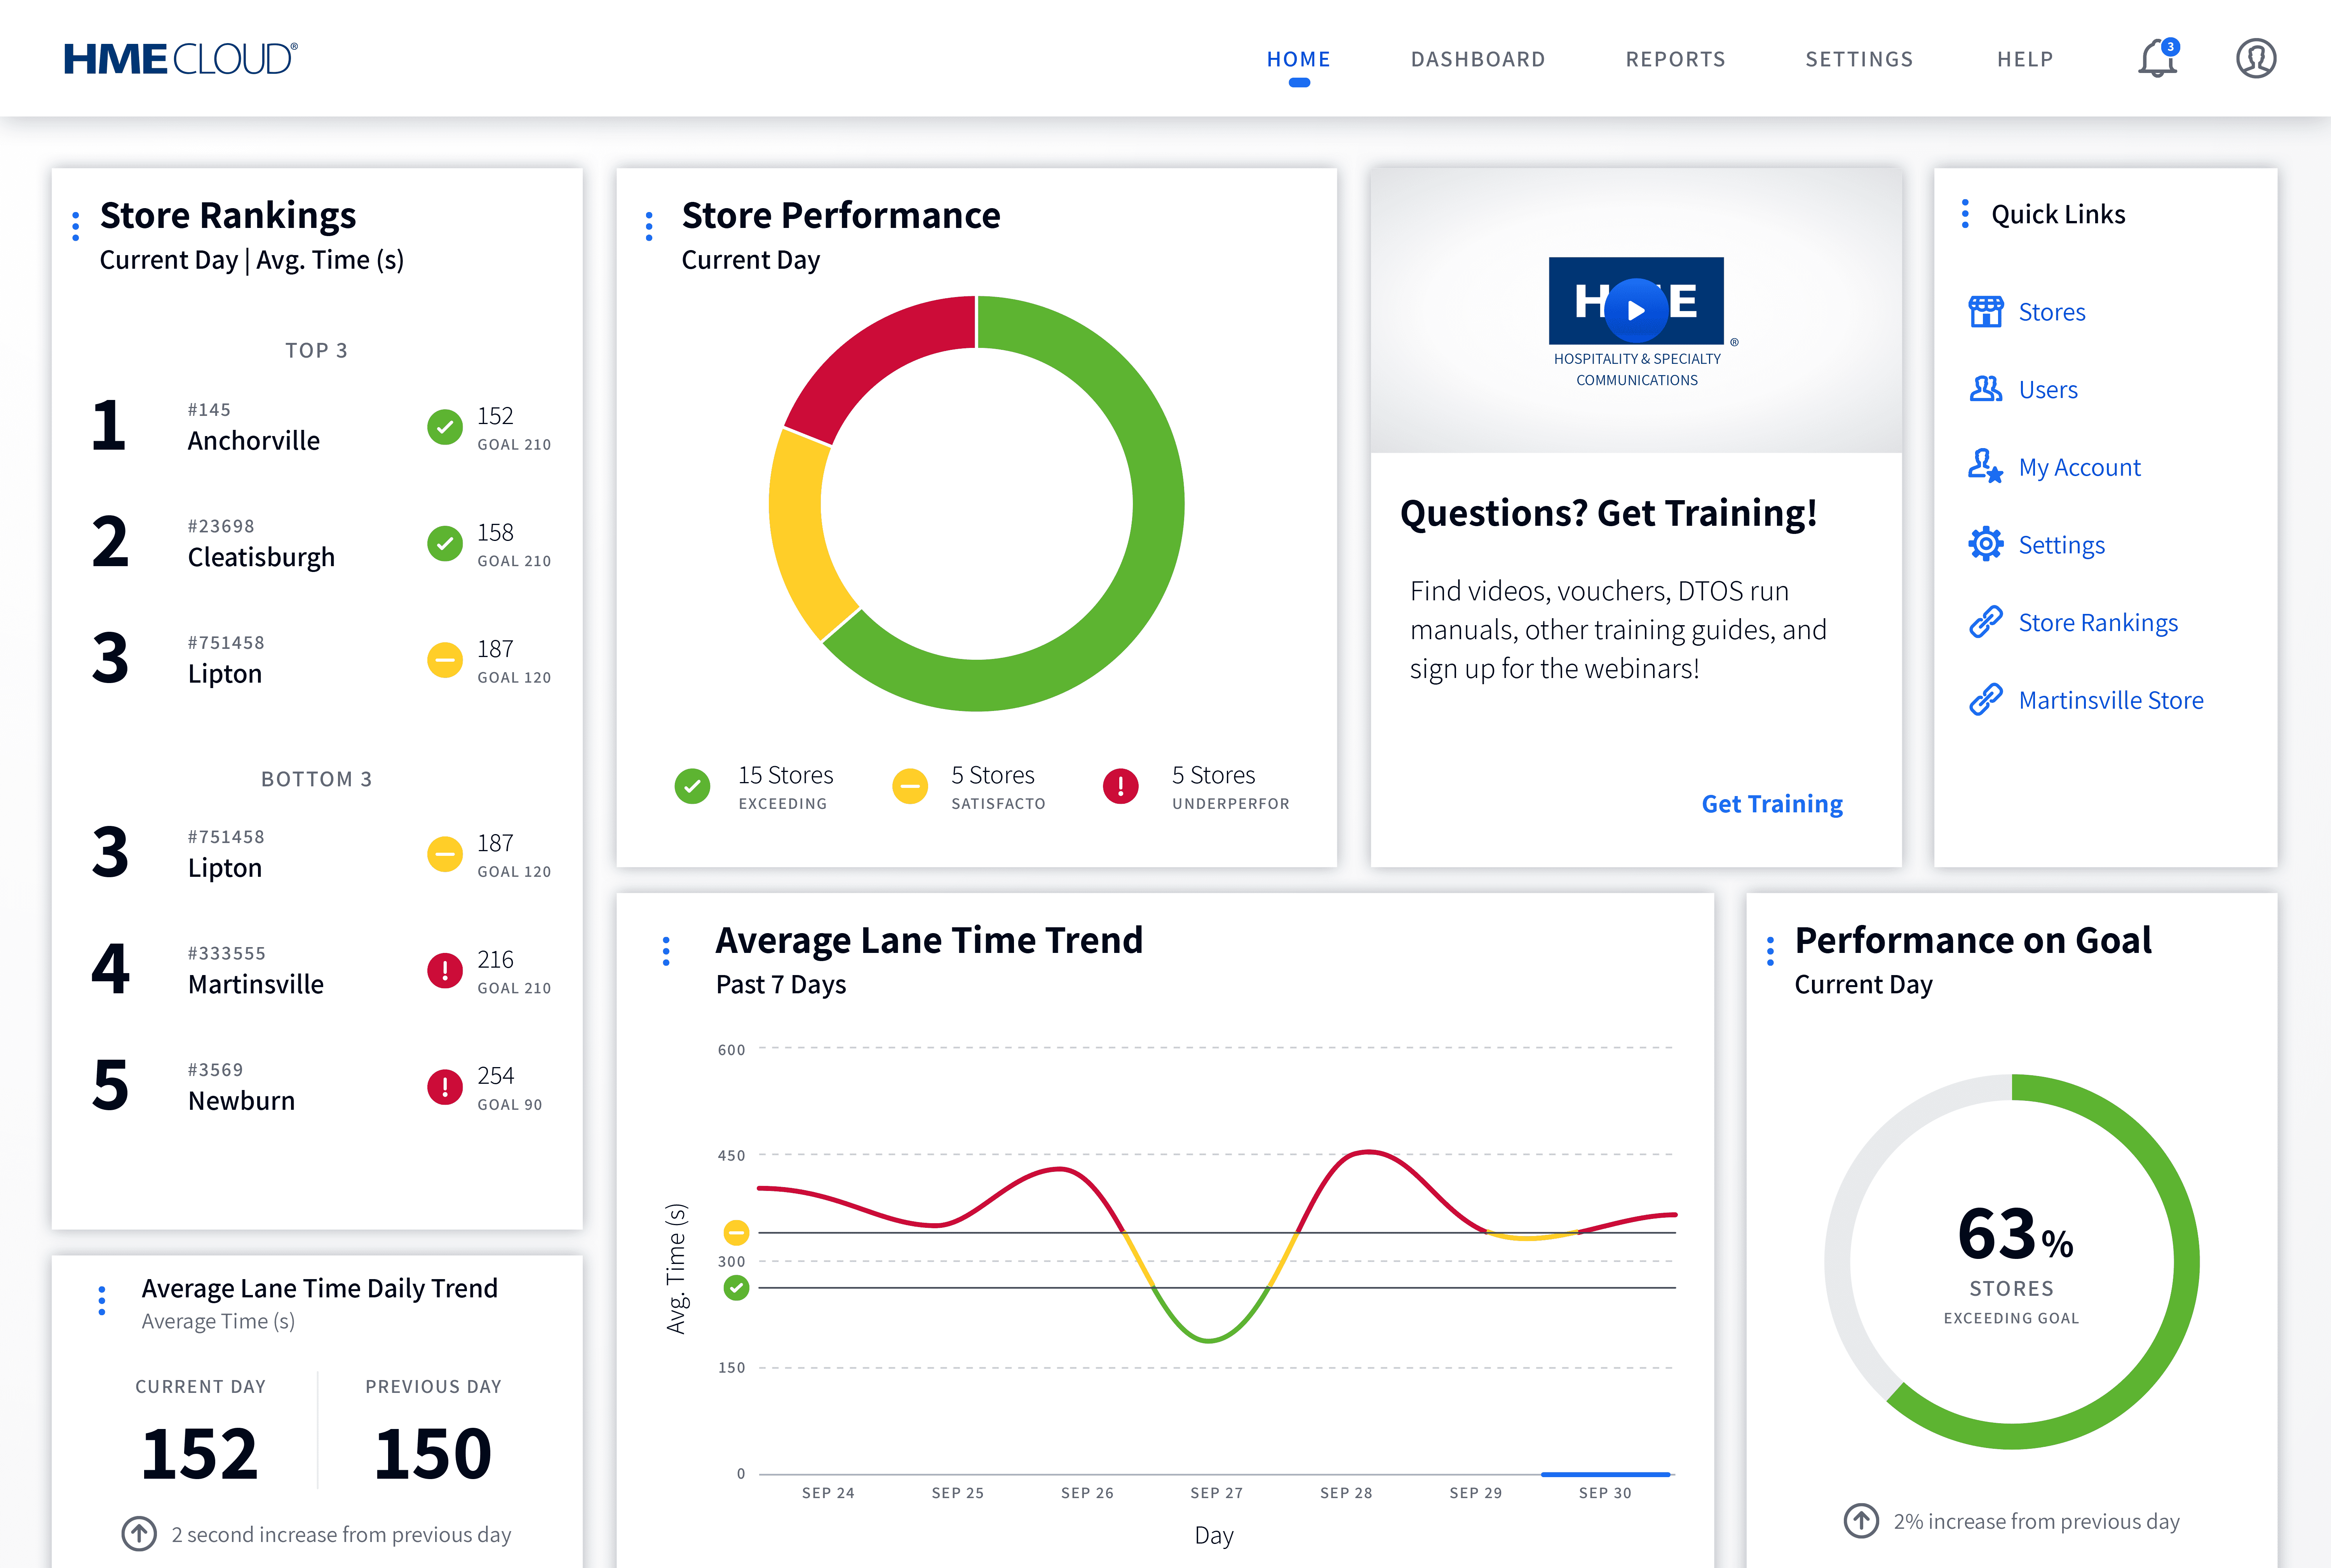
Task: Select the Anchorville store name
Action: click(x=253, y=441)
